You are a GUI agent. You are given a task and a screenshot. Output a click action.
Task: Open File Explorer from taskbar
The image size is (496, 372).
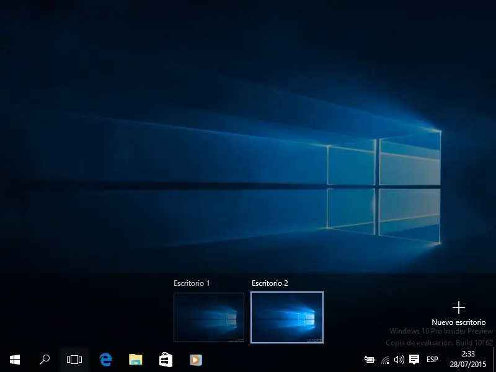tap(136, 360)
